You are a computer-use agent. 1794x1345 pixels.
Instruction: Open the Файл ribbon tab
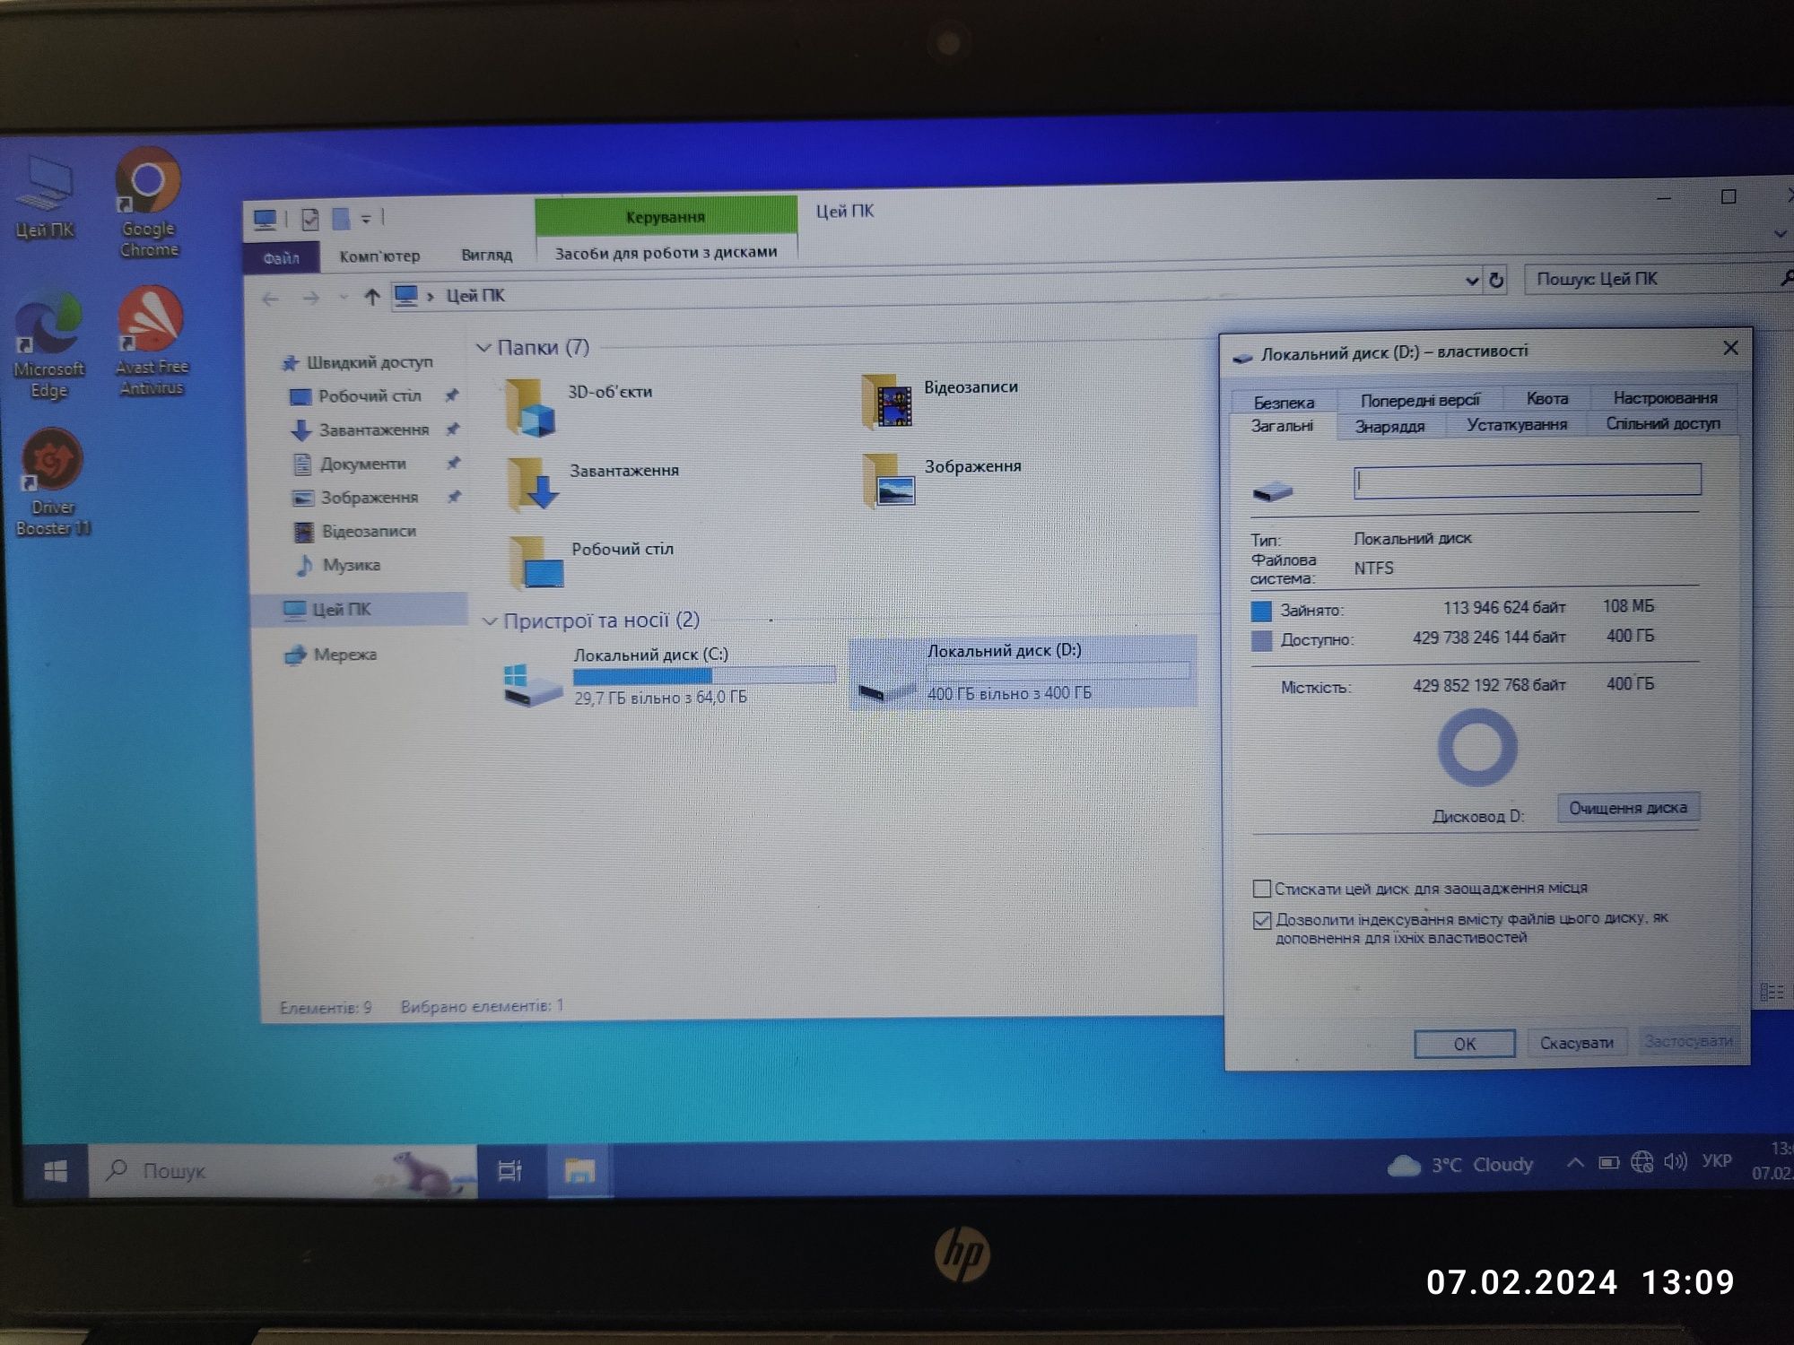(x=281, y=258)
